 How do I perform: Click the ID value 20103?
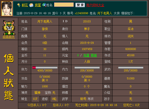pos(87,21)
